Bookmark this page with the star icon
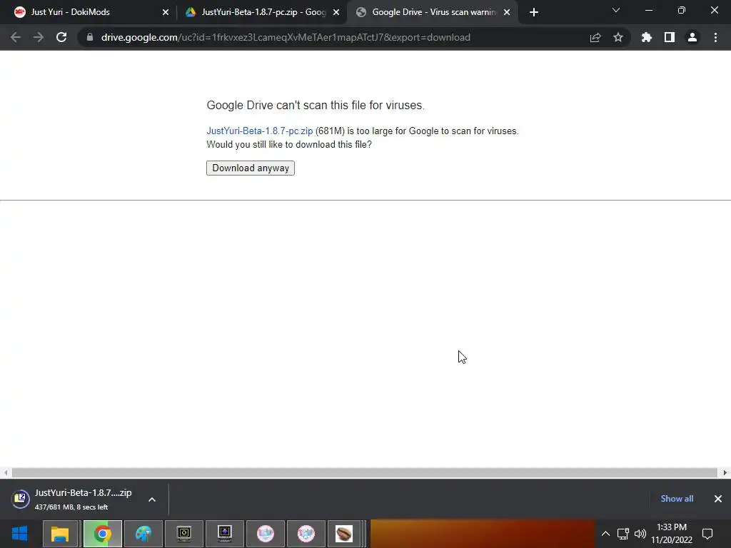 [618, 37]
